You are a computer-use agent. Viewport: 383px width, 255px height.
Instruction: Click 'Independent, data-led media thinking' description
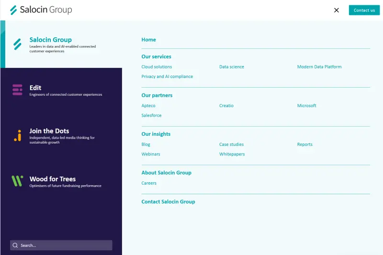pos(62,140)
